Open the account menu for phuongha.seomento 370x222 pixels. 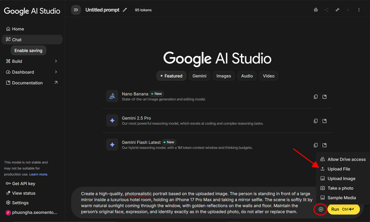(x=31, y=213)
